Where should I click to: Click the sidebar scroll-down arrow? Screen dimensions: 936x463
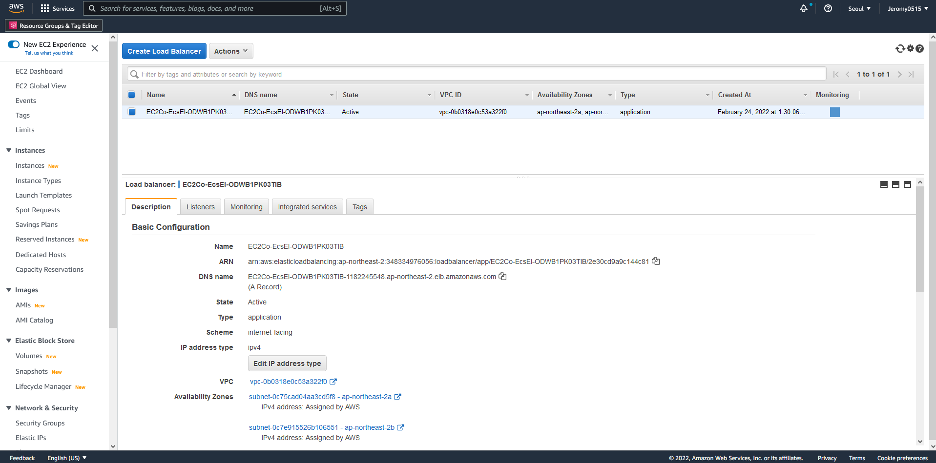(x=113, y=446)
